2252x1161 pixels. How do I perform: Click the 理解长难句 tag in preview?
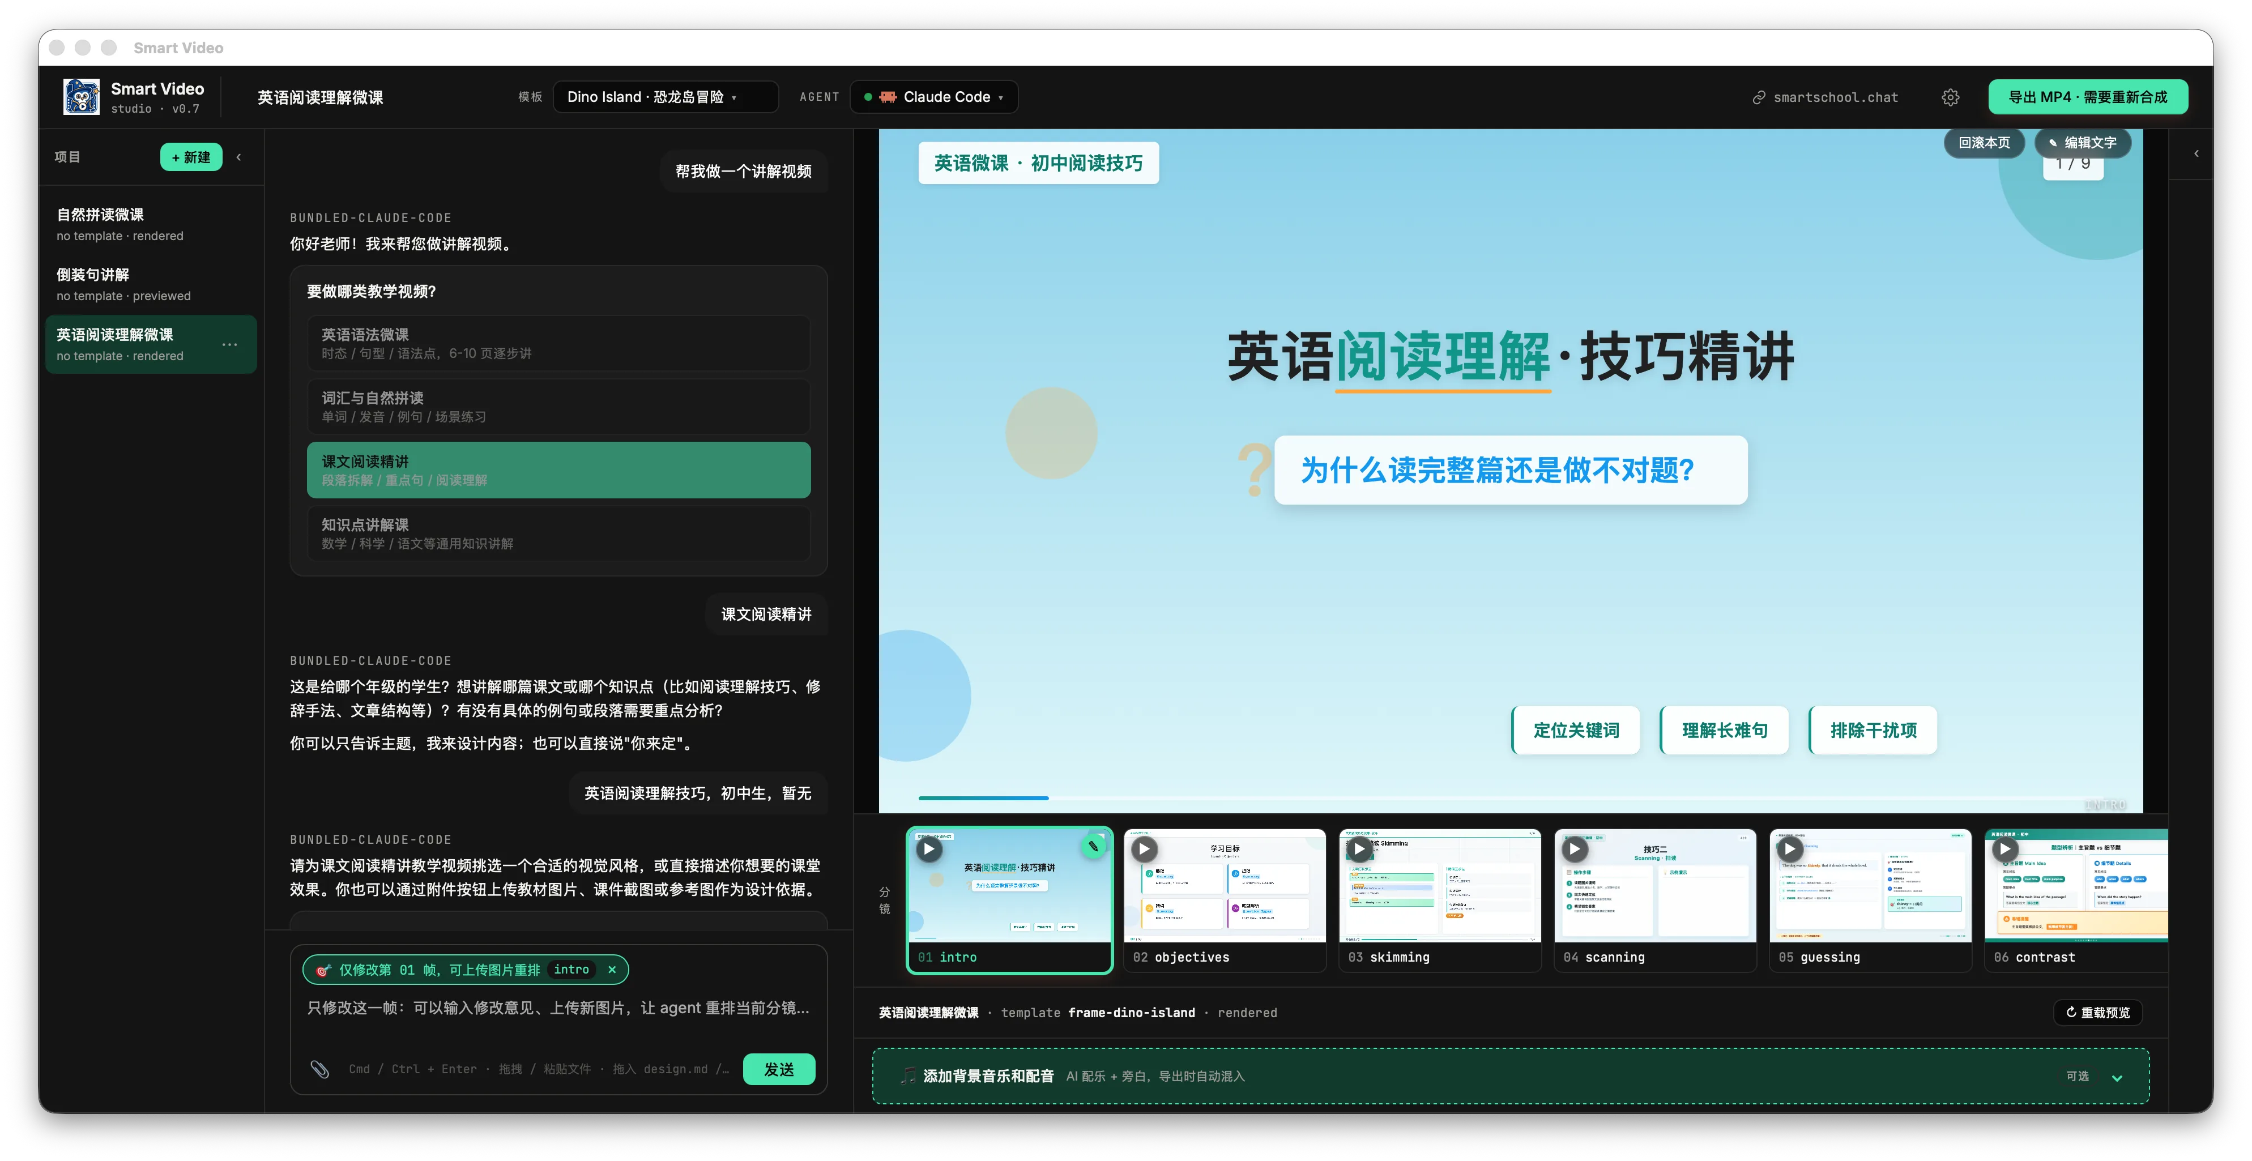click(1724, 730)
